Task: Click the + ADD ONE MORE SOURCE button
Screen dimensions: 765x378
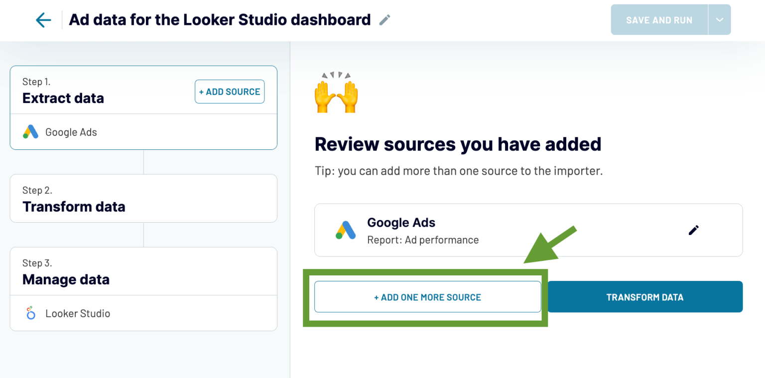Action: (427, 297)
